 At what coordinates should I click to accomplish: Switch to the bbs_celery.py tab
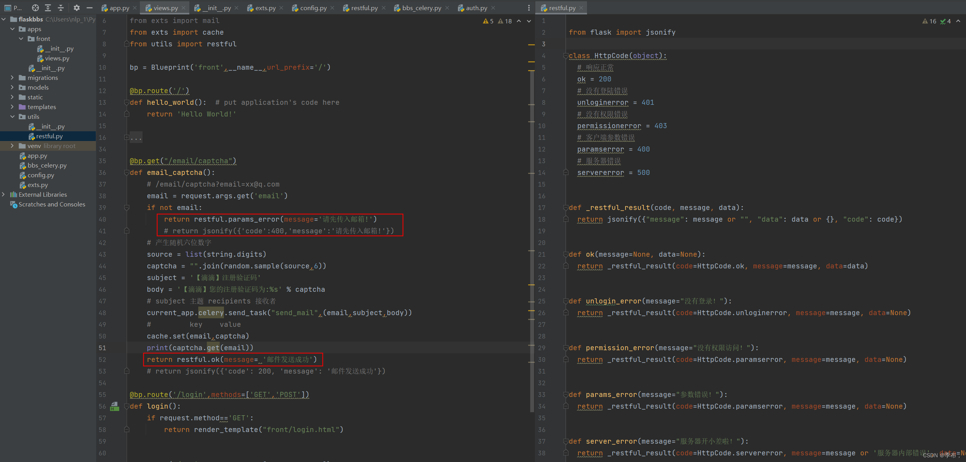tap(421, 8)
